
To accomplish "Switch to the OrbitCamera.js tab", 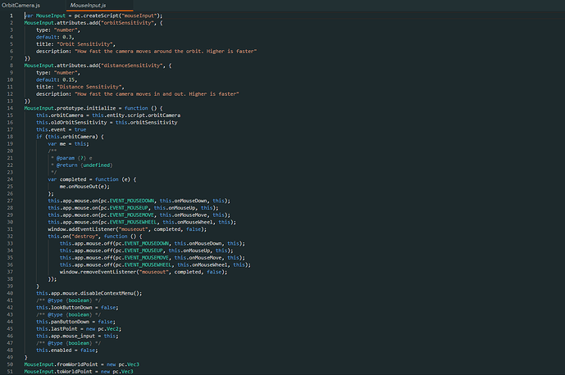I will click(21, 6).
